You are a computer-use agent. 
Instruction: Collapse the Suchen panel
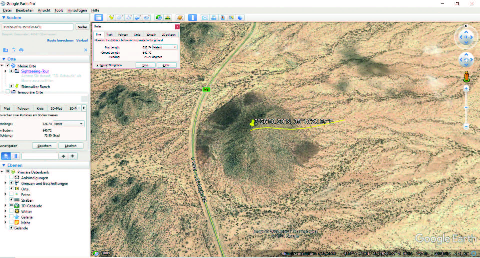(x=4, y=17)
